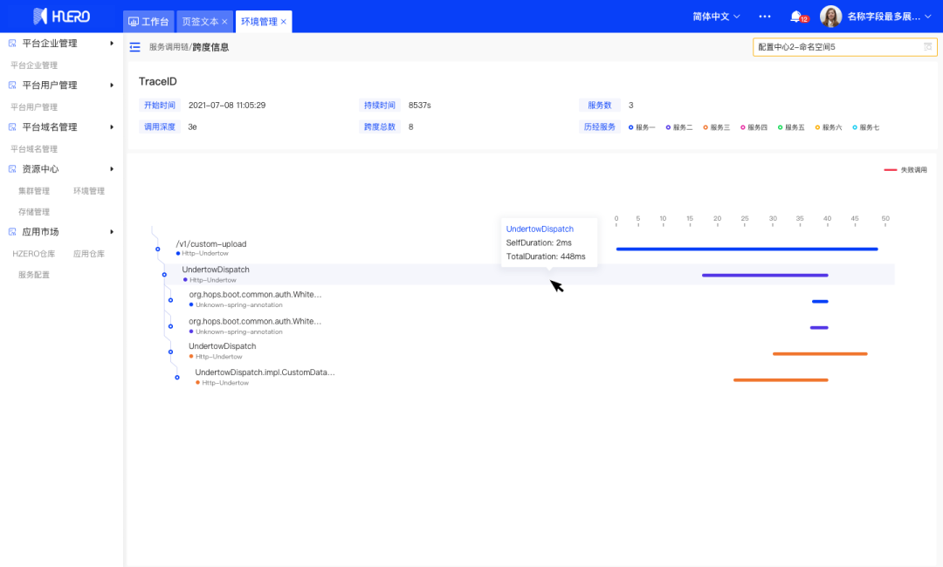Select the /v1/custom-upload span node
The image size is (943, 567).
point(211,244)
